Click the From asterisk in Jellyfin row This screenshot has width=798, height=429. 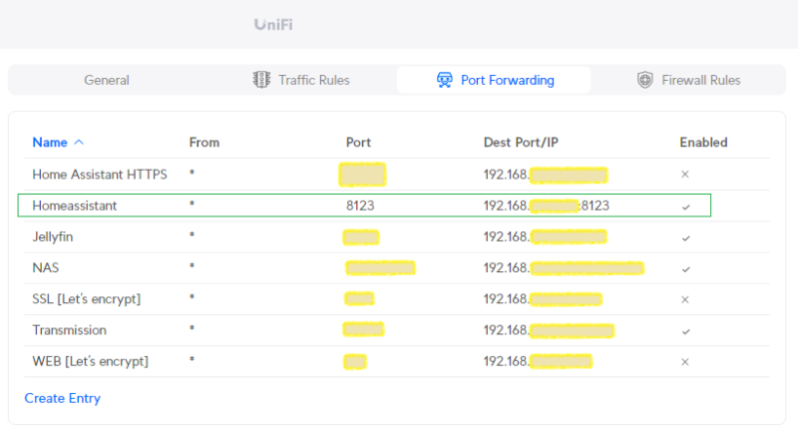point(192,235)
